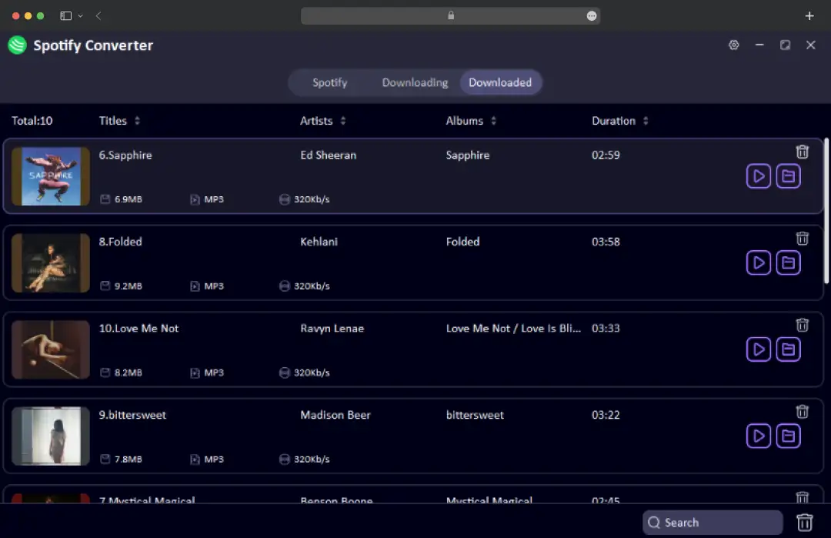This screenshot has height=538, width=831.
Task: Play the downloaded track "6.Sapphire"
Action: pyautogui.click(x=758, y=175)
